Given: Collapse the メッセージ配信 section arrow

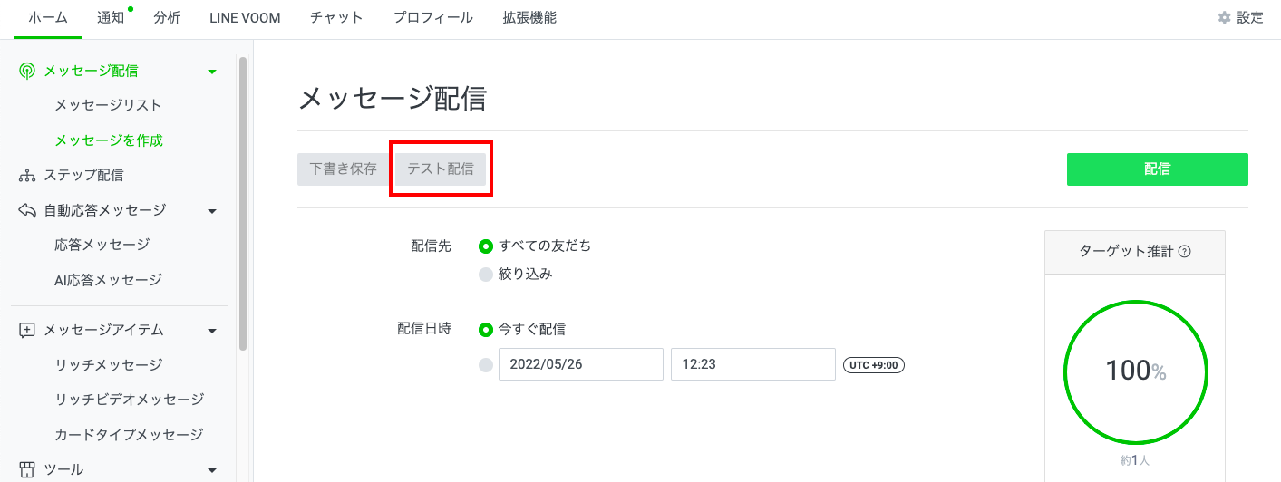Looking at the screenshot, I should [212, 72].
